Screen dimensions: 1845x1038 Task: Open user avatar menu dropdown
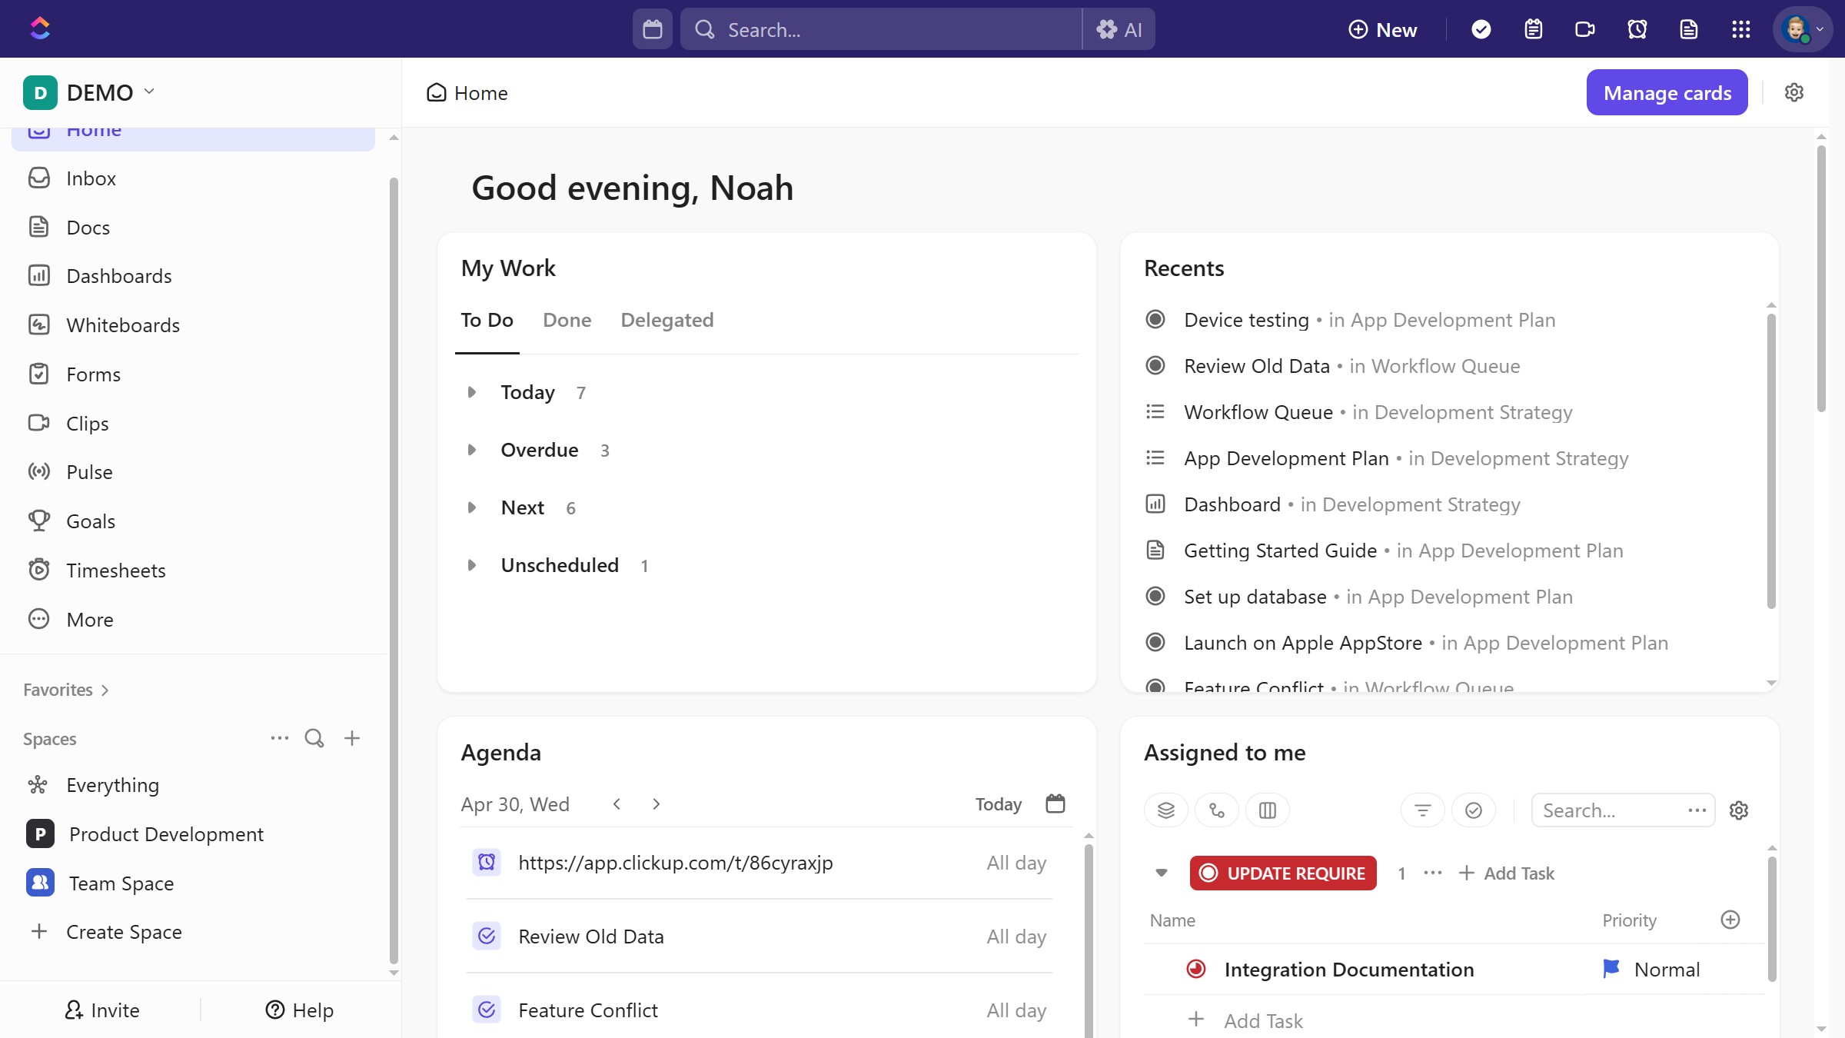tap(1803, 29)
